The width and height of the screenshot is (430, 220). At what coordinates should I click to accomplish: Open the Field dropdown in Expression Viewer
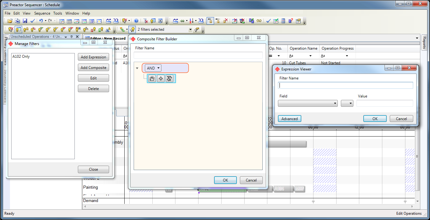(x=335, y=103)
